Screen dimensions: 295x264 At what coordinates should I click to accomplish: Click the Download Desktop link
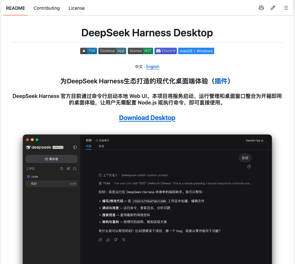coord(147,118)
